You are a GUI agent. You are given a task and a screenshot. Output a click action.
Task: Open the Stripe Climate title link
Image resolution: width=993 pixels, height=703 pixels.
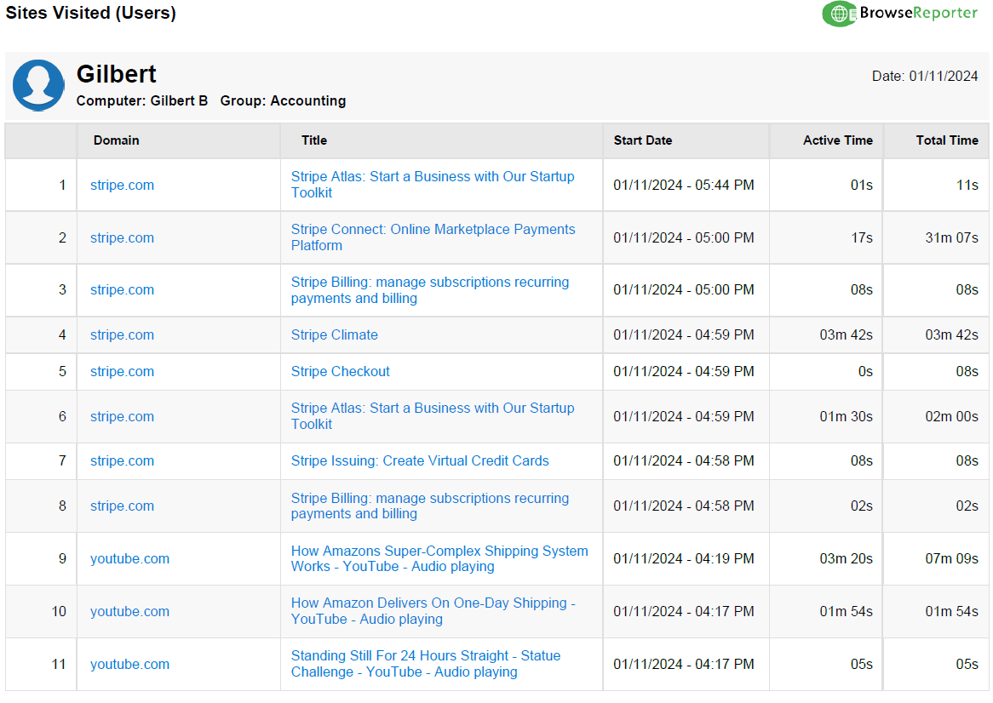(335, 334)
